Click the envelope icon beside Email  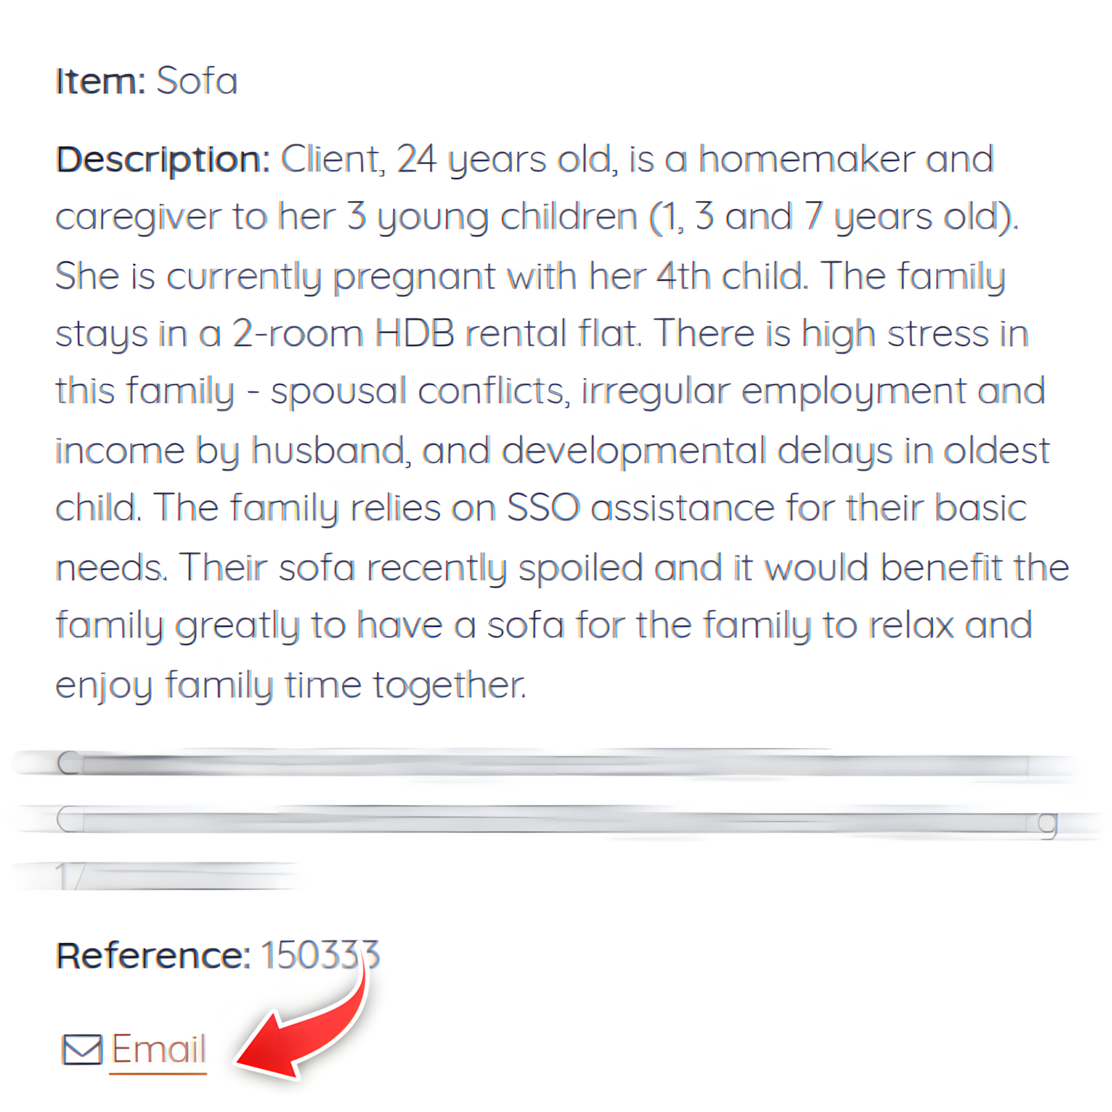[82, 1049]
